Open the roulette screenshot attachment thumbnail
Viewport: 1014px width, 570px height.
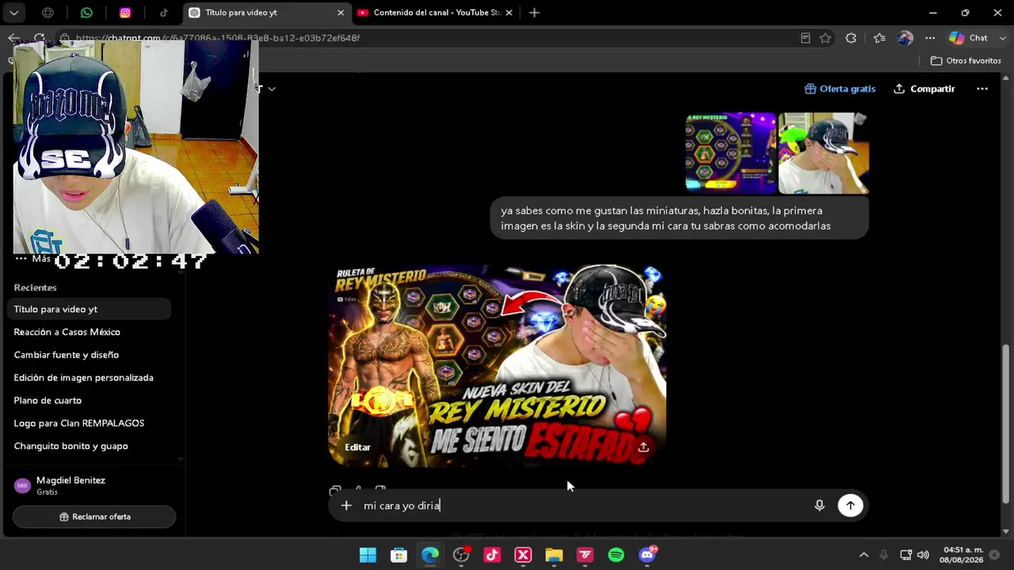click(x=730, y=153)
